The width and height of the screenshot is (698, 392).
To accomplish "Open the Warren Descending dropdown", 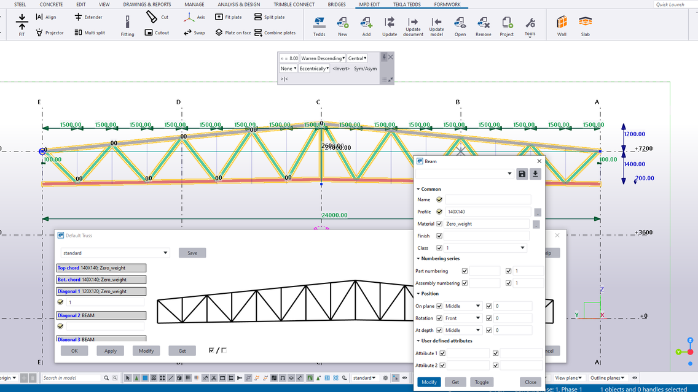I will 323,58.
